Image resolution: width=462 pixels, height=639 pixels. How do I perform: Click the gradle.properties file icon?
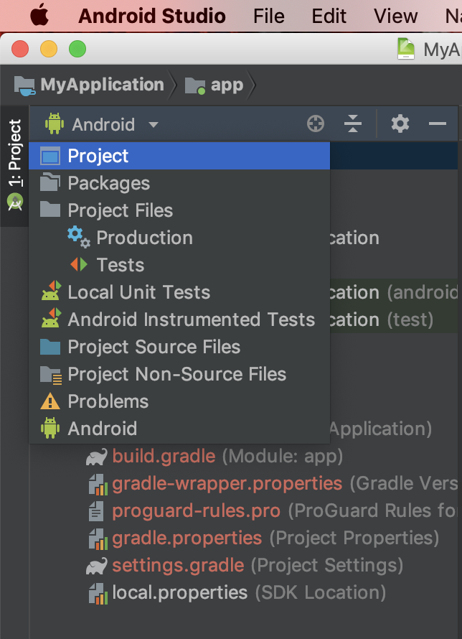(98, 538)
